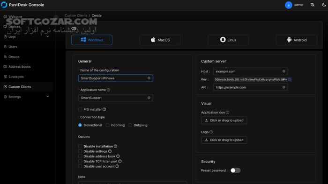Image resolution: width=328 pixels, height=184 pixels.
Task: Check Disable installation option
Action: [x=80, y=146]
